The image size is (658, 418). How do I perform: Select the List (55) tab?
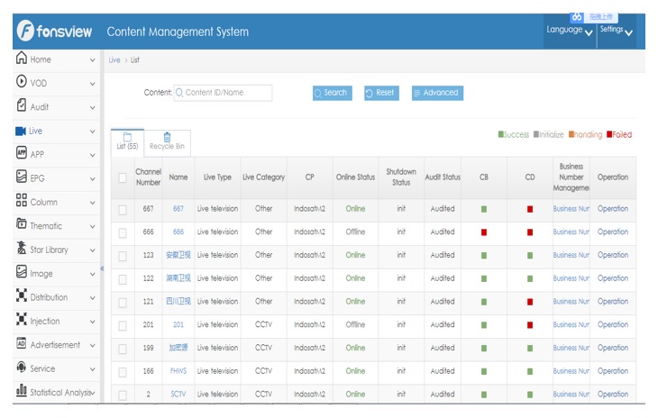(128, 141)
